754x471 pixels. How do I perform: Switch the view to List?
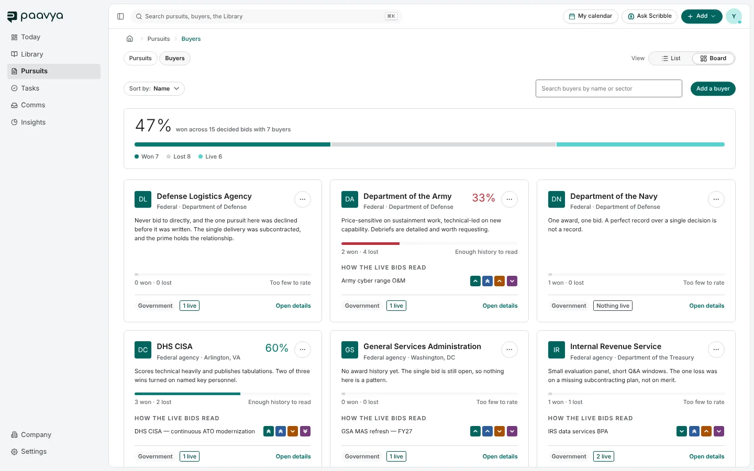(x=671, y=59)
